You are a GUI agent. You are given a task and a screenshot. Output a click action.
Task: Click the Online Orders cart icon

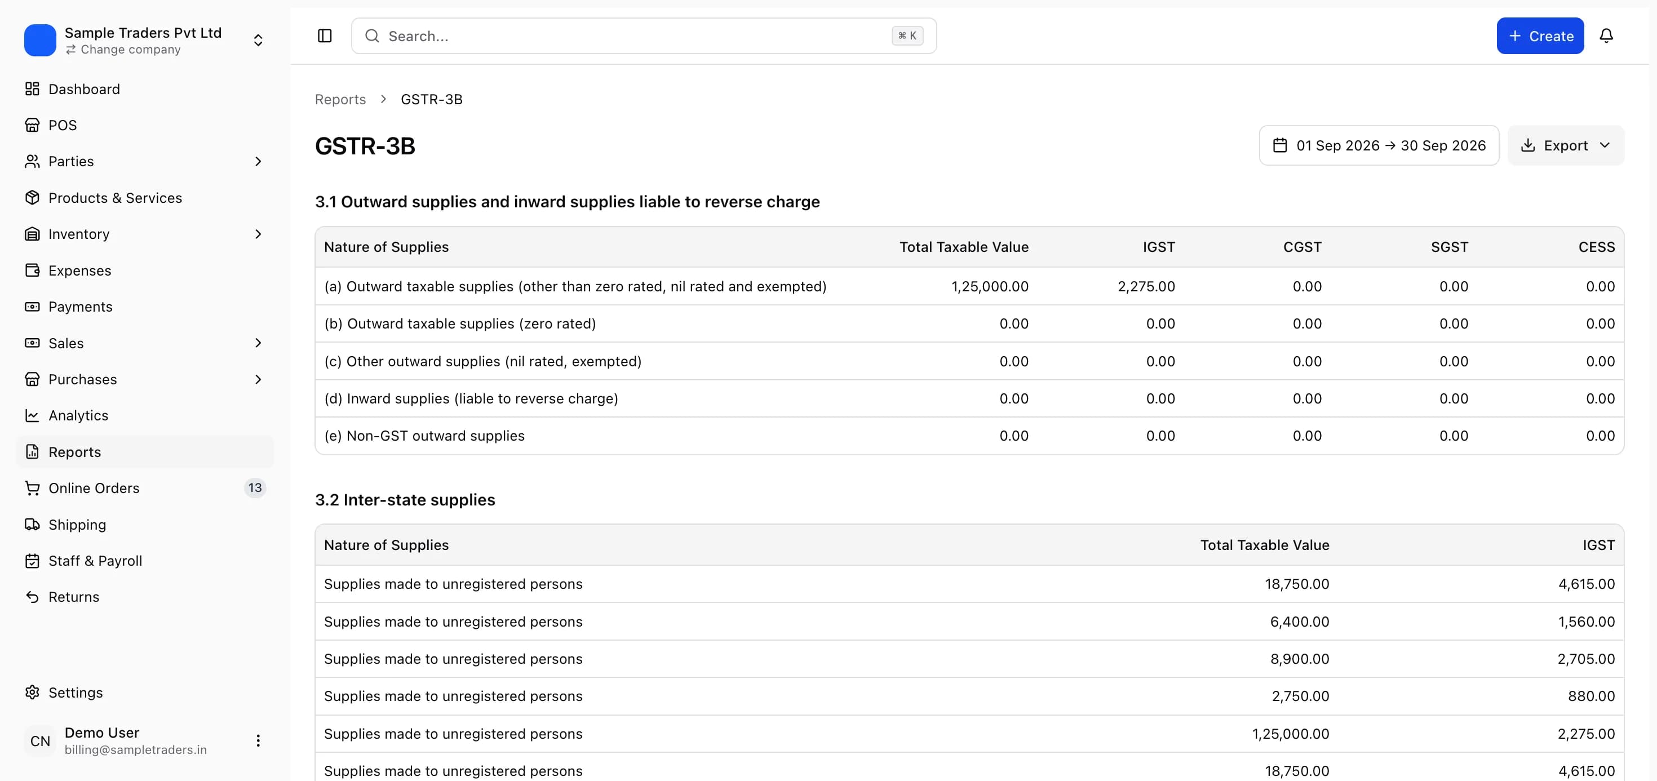tap(32, 487)
